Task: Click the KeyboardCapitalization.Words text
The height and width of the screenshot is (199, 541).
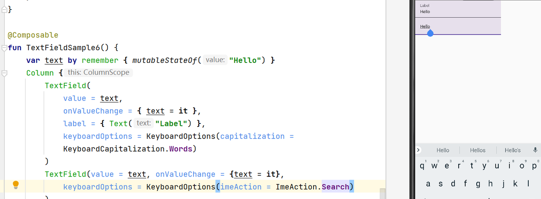Action: coord(128,149)
